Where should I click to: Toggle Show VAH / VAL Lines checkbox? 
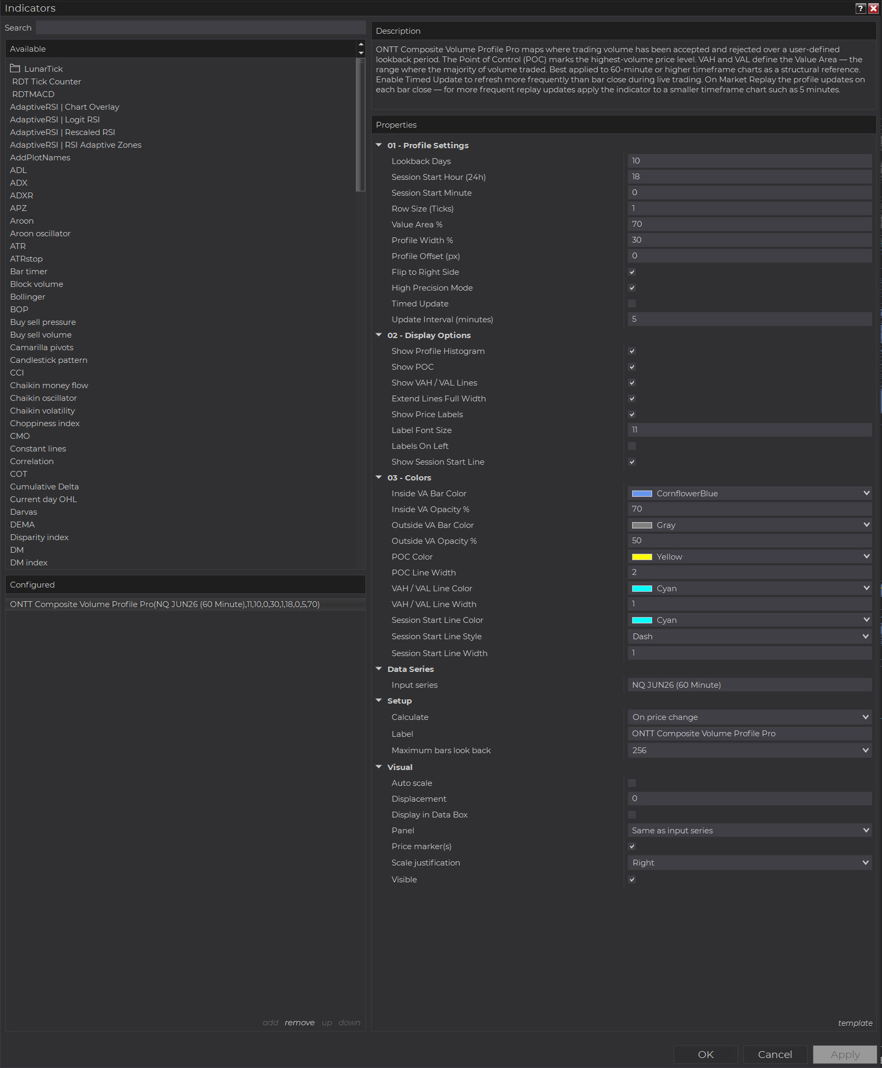coord(632,383)
